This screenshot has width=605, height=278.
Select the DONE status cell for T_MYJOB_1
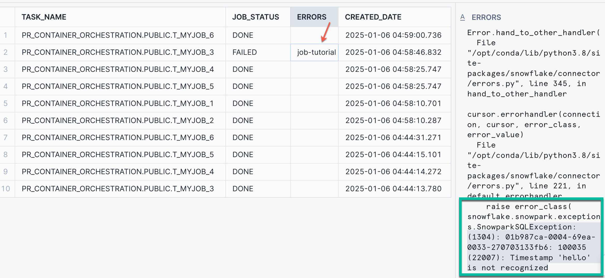coord(243,103)
